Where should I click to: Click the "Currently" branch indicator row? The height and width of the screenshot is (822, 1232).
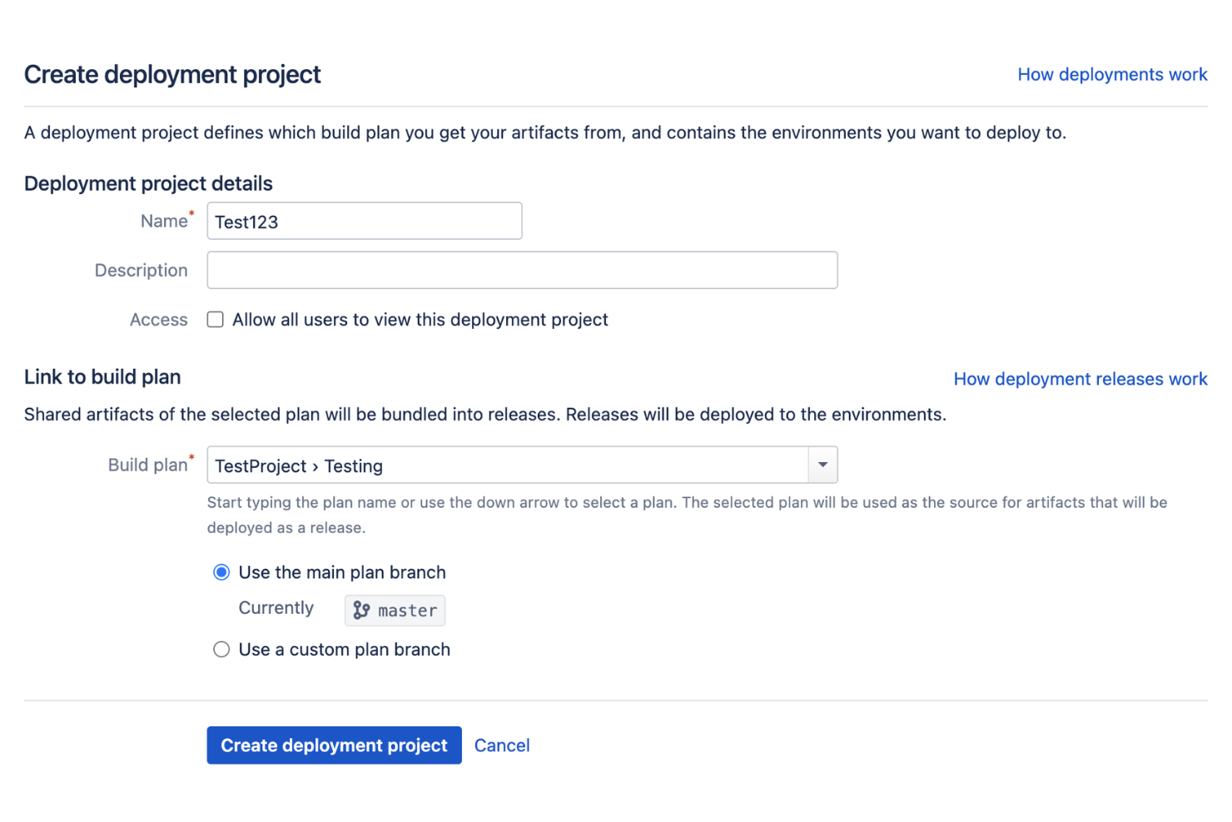tap(276, 608)
